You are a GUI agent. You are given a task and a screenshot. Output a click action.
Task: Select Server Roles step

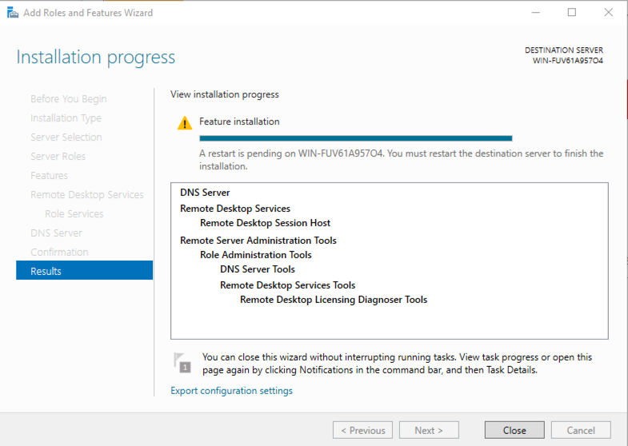tap(58, 157)
